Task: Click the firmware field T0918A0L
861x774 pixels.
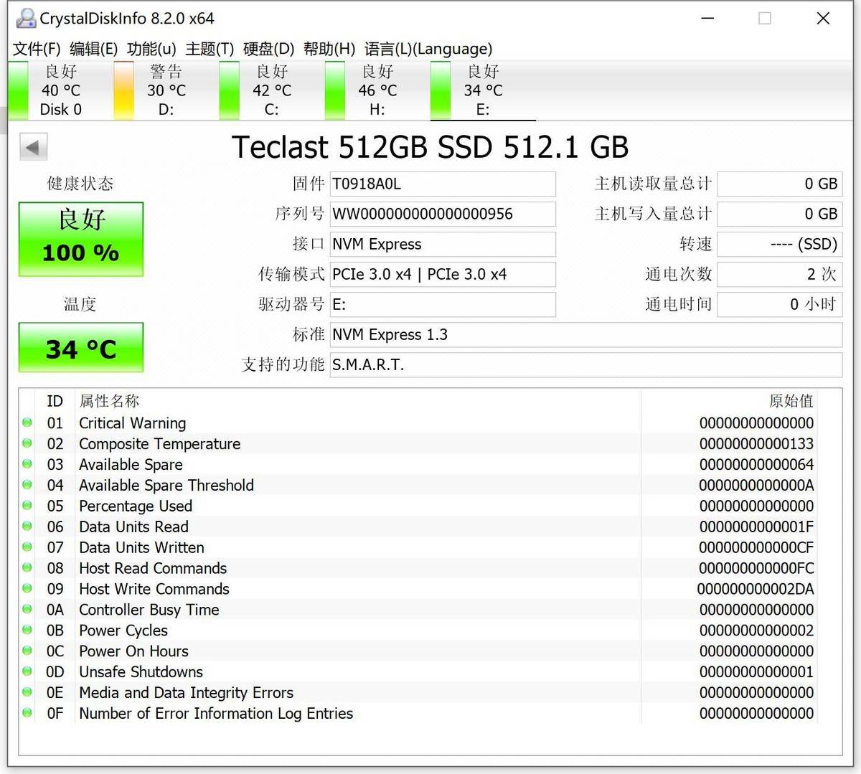Action: point(443,184)
